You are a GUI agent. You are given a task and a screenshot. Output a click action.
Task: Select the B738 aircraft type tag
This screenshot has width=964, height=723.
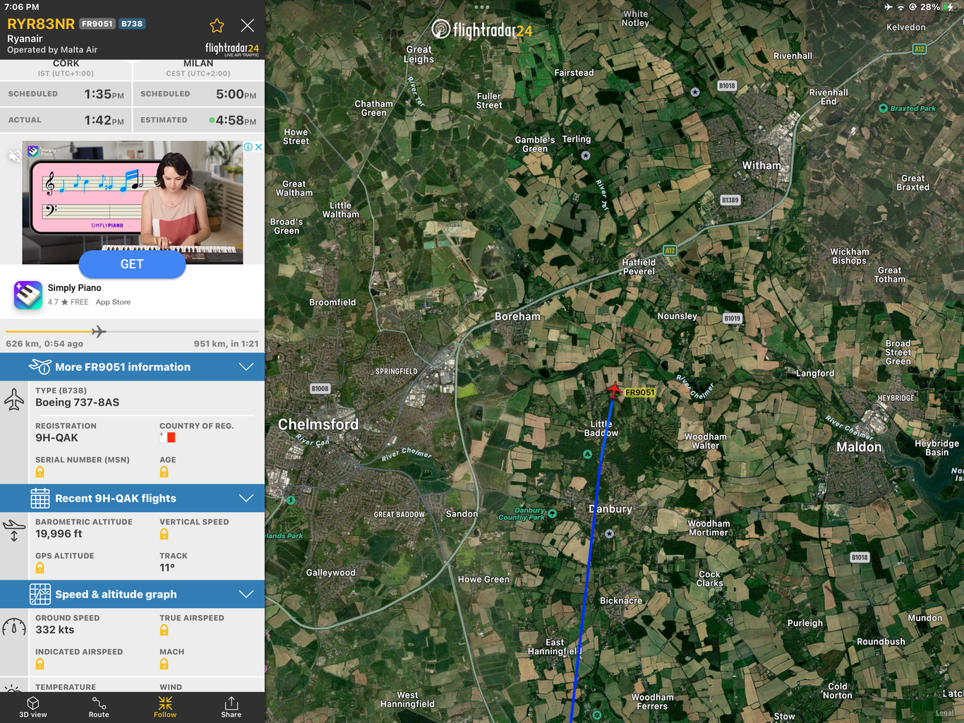click(132, 24)
